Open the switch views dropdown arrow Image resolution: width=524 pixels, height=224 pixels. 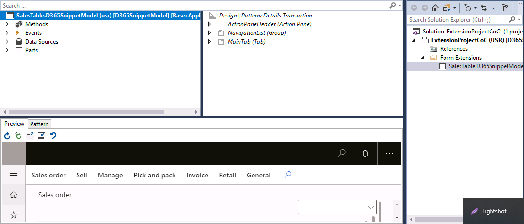pos(455,8)
